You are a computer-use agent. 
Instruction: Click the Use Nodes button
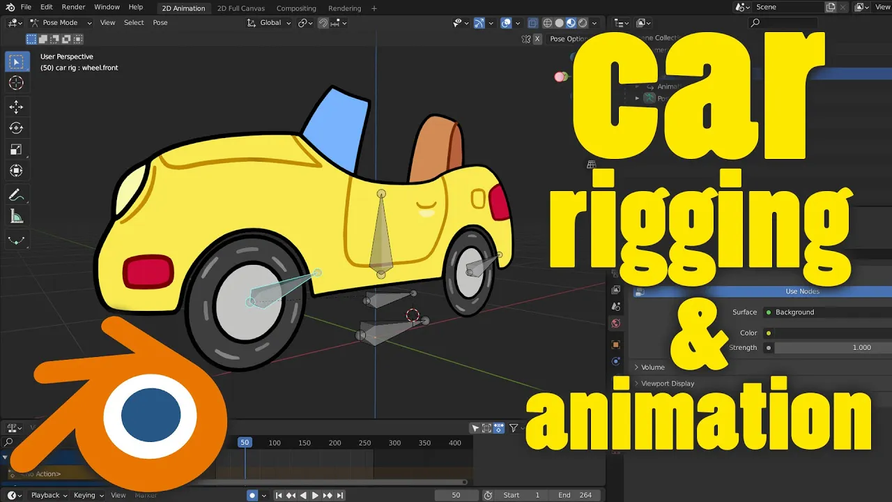pyautogui.click(x=762, y=291)
